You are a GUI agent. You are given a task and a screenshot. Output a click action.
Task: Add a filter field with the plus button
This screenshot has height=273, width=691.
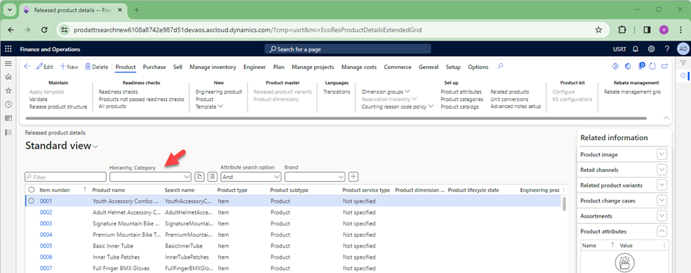pyautogui.click(x=353, y=177)
